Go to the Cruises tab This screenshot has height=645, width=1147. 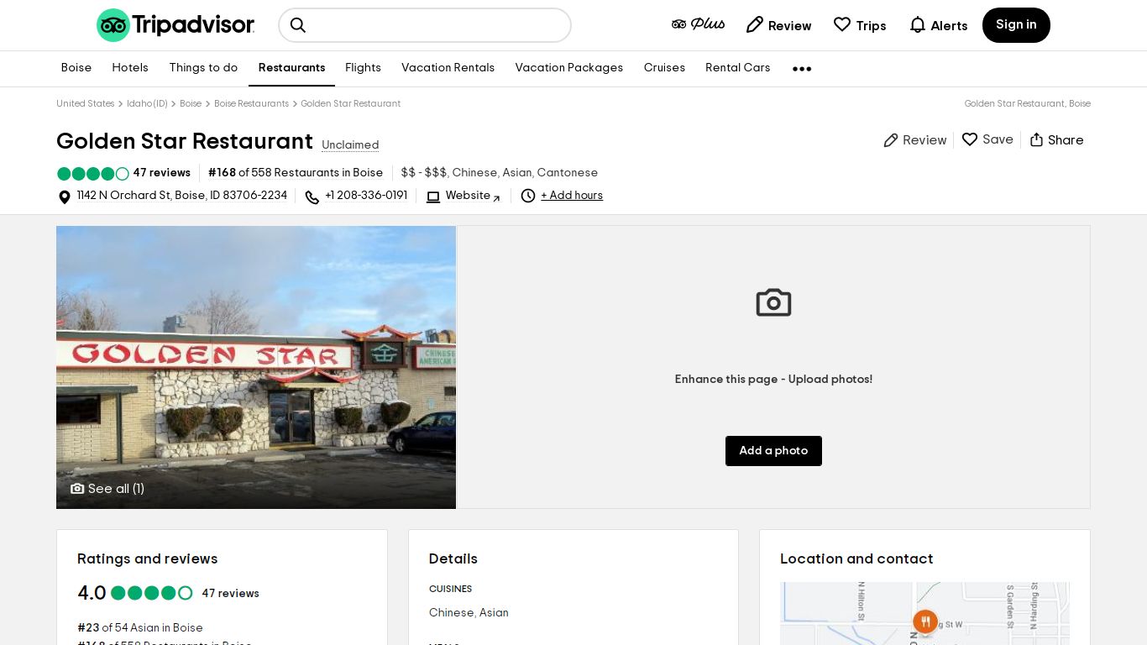pyautogui.click(x=664, y=68)
